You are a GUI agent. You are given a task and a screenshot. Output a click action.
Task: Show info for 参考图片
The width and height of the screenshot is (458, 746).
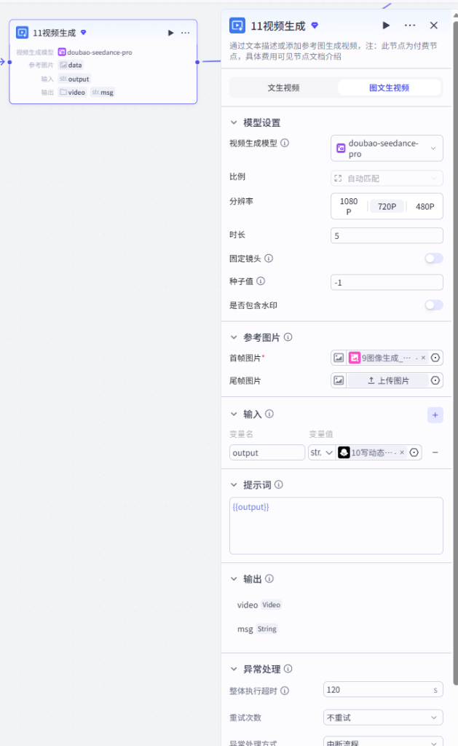click(x=288, y=337)
